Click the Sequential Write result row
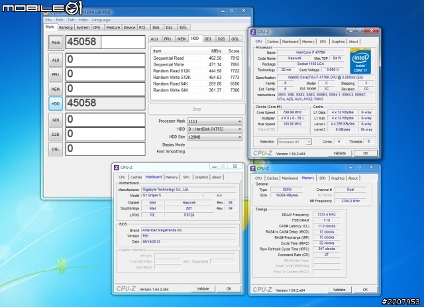Image resolution: width=424 pixels, height=307 pixels. pyautogui.click(x=196, y=65)
